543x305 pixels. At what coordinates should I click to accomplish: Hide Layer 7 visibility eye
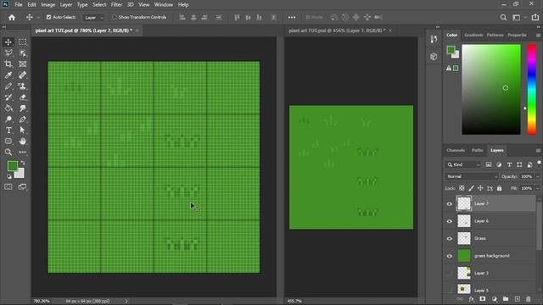tap(449, 204)
